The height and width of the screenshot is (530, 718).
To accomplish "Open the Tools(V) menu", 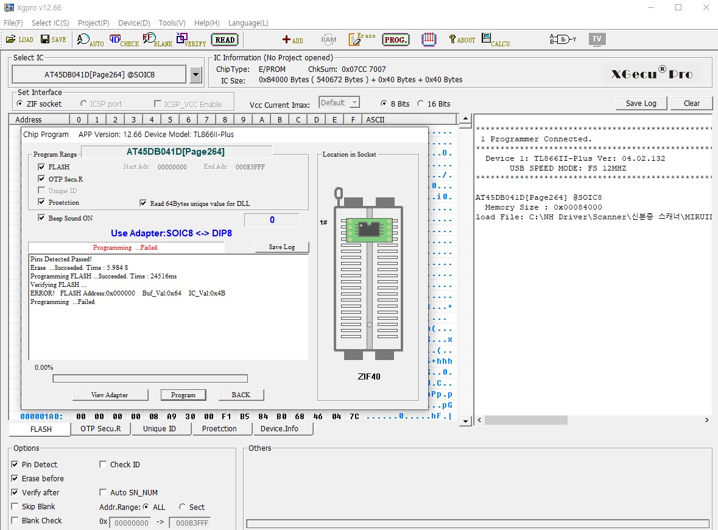I will [x=172, y=23].
